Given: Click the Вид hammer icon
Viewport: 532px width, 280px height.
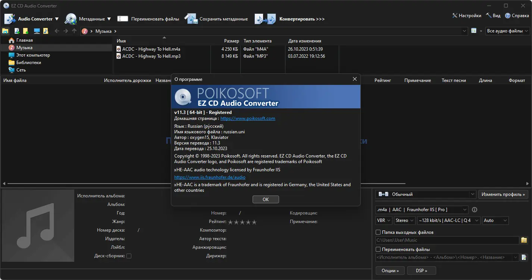Looking at the screenshot, I should coord(488,16).
